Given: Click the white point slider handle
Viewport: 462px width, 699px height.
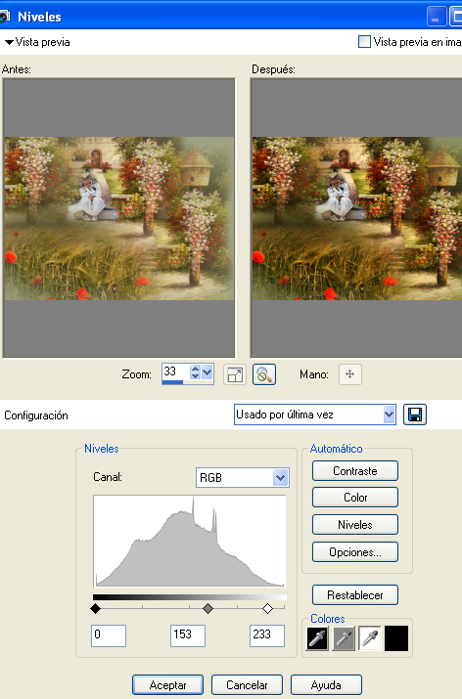Looking at the screenshot, I should 267,608.
